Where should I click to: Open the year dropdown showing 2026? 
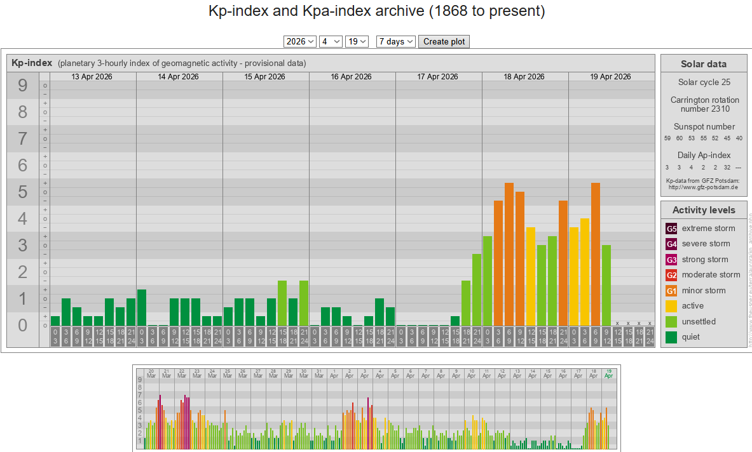click(300, 41)
